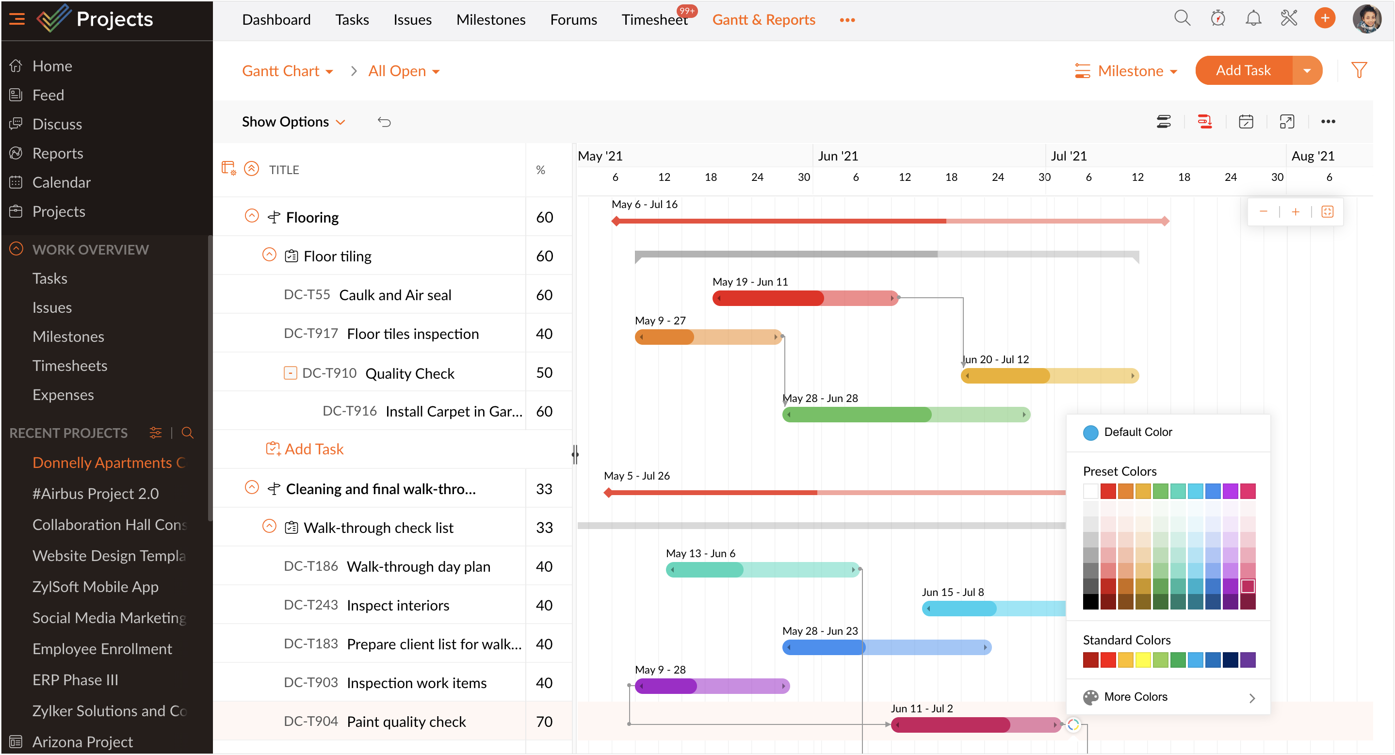The width and height of the screenshot is (1395, 755).
Task: Switch to the Milestones tab
Action: tap(491, 20)
